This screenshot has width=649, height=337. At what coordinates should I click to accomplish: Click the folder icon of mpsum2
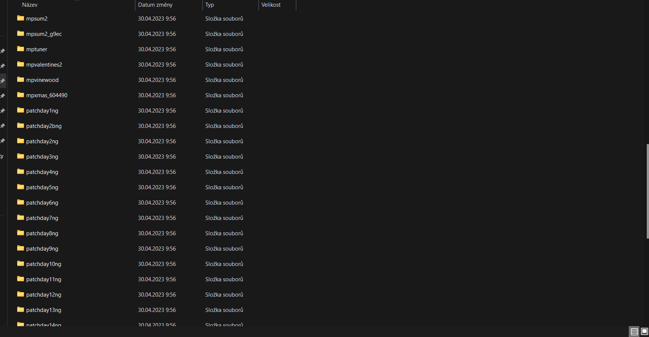click(x=21, y=18)
